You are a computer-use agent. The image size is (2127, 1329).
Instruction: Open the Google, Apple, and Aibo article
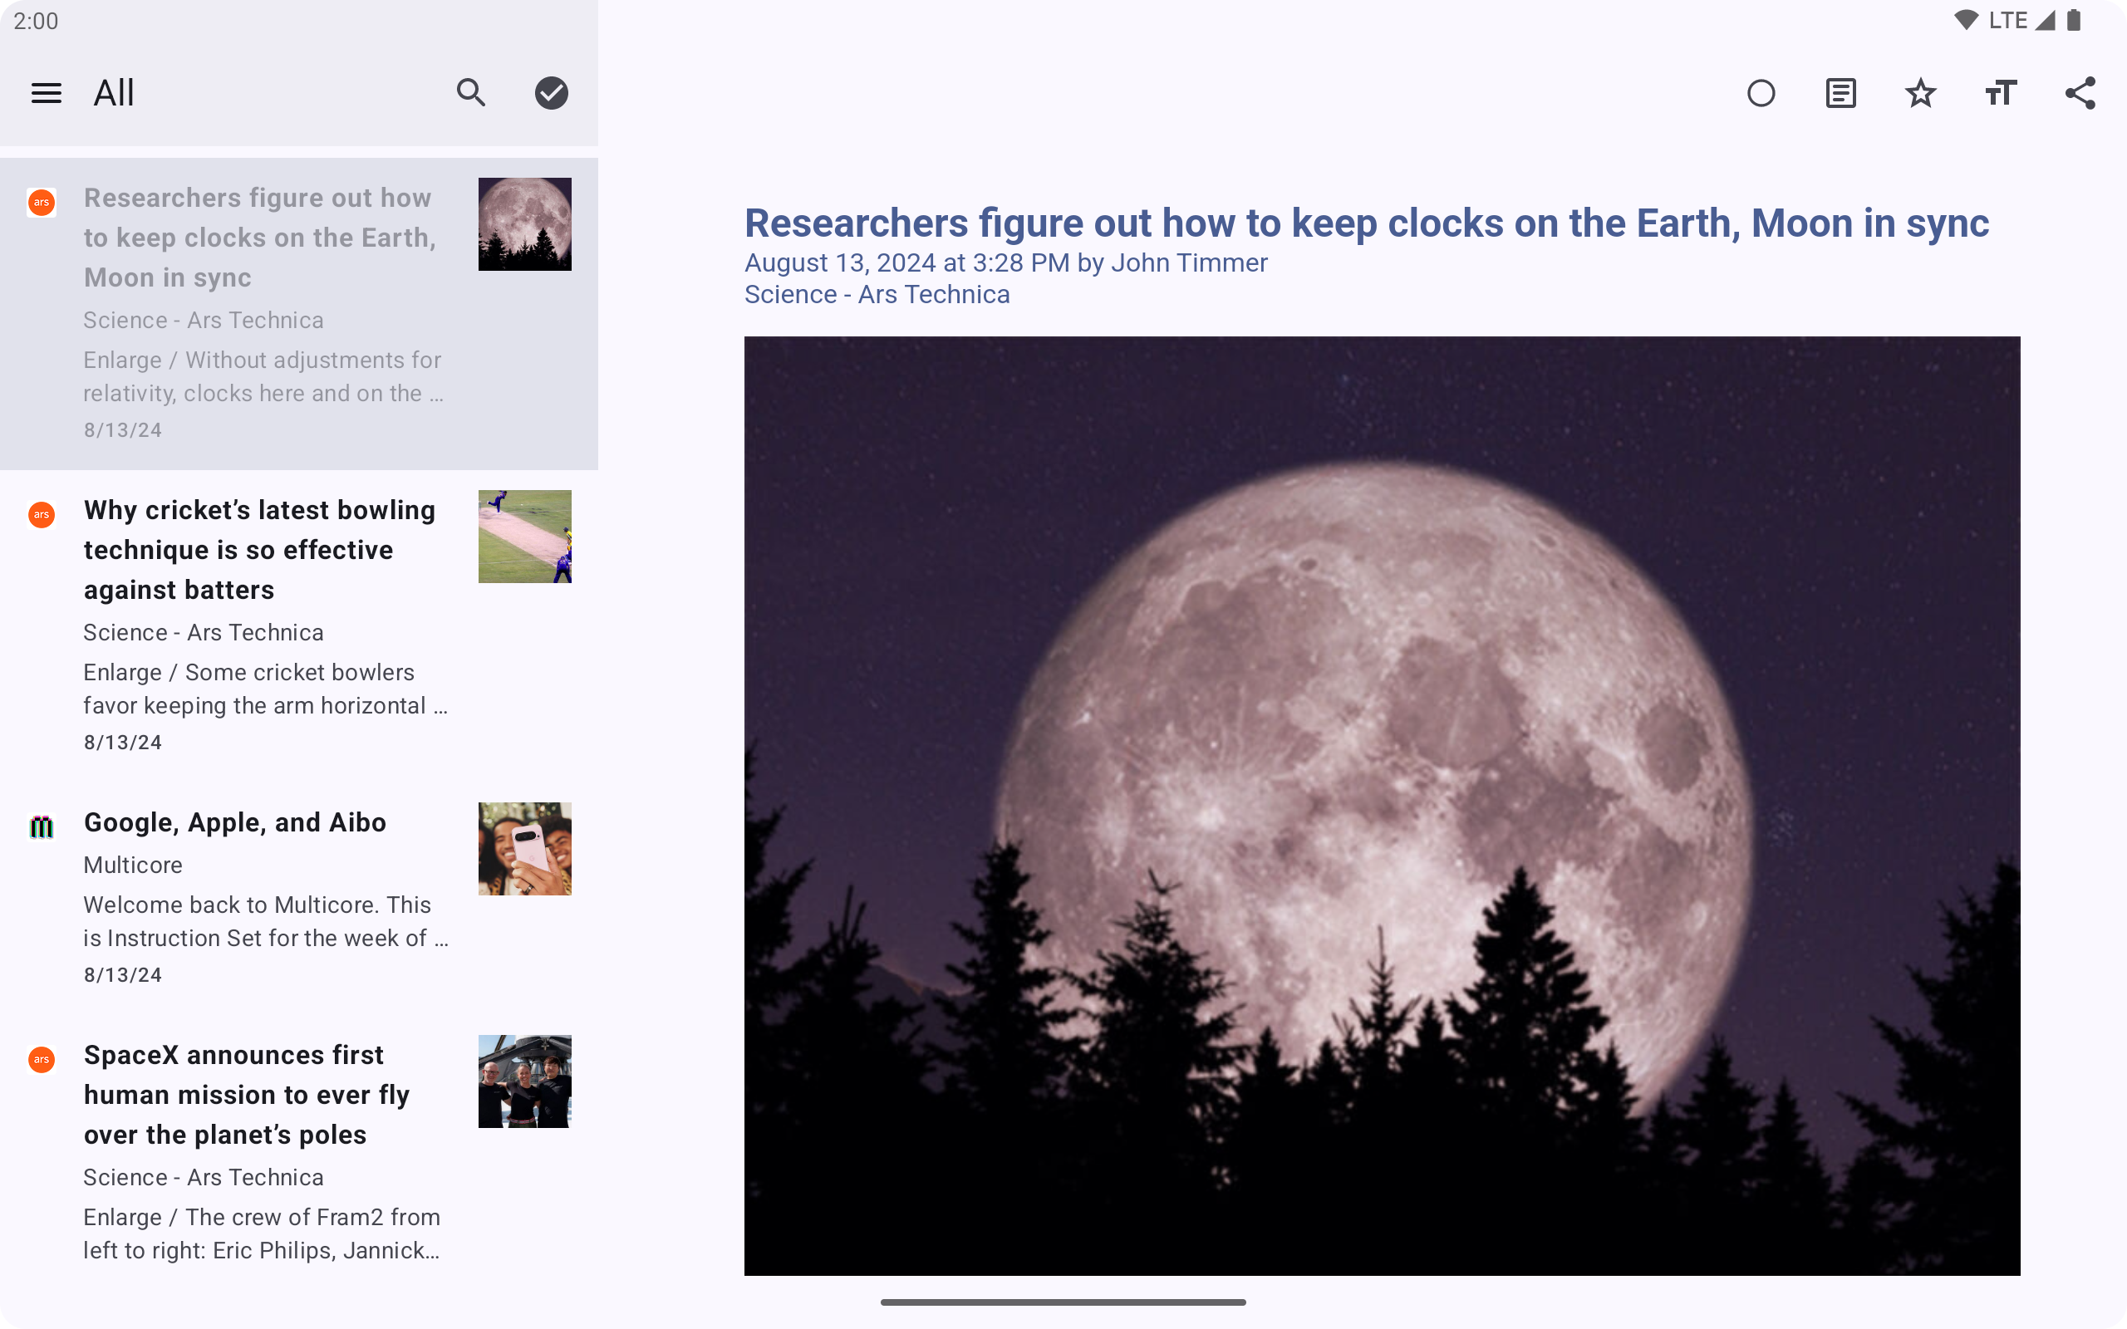pos(234,822)
